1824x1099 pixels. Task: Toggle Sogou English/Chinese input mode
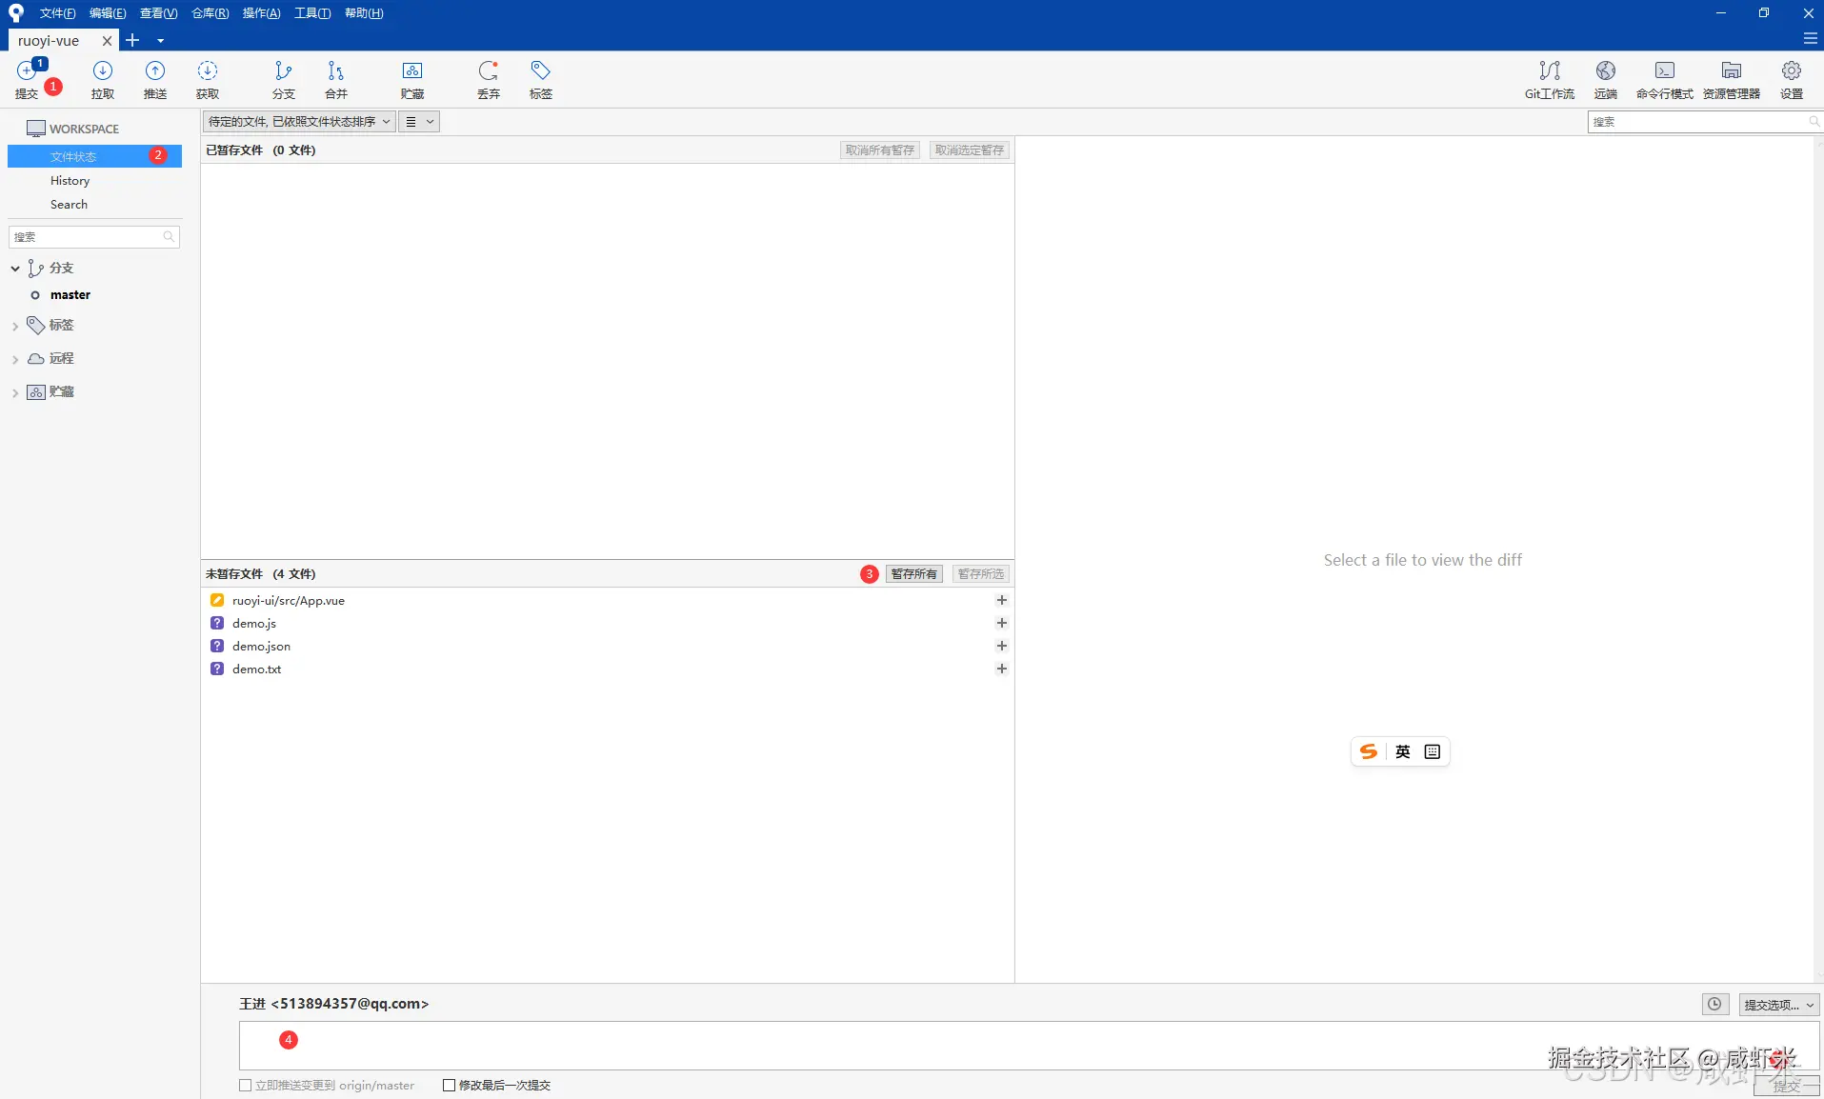pos(1402,751)
